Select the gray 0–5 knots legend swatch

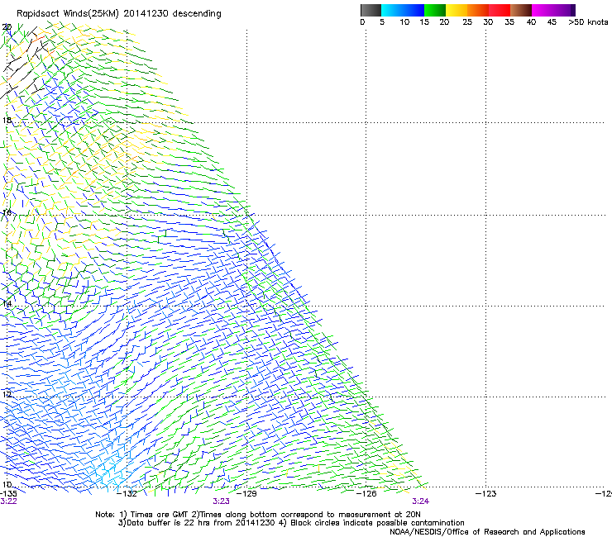(371, 10)
